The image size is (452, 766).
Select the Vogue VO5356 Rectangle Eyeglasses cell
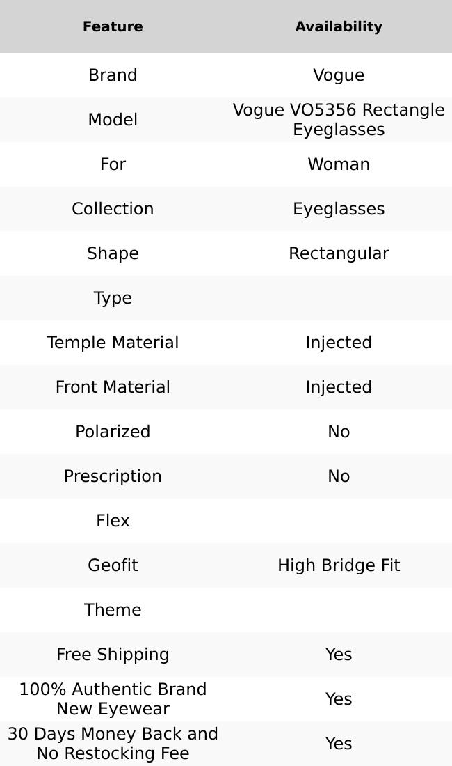[339, 120]
